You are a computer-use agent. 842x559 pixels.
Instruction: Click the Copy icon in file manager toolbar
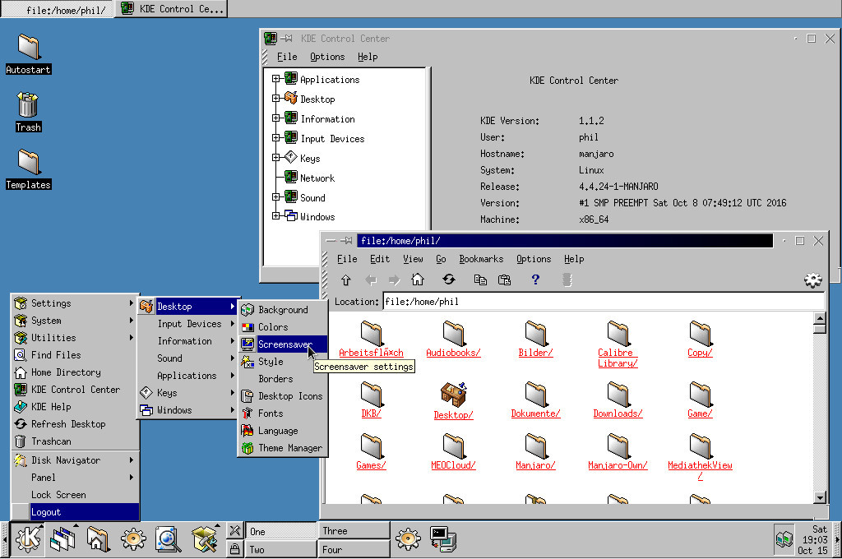480,279
